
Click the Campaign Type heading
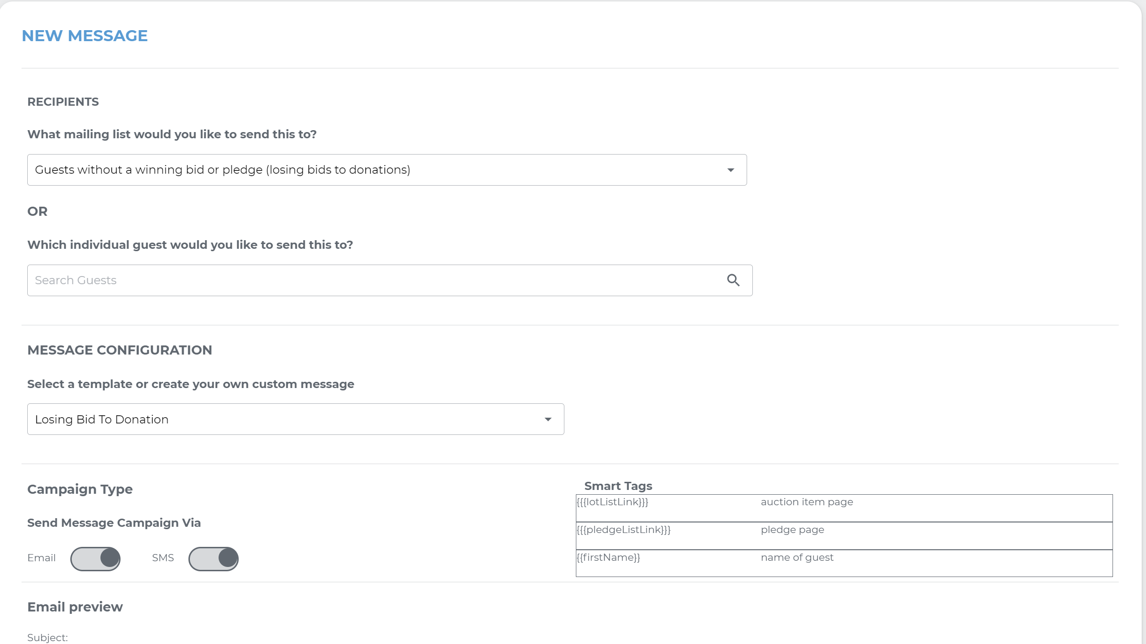[80, 489]
